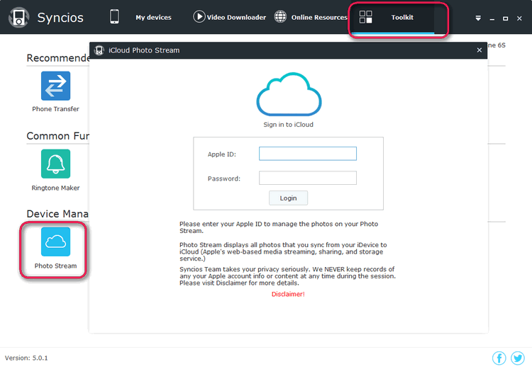Launch the Phone Transfer tool

55,86
